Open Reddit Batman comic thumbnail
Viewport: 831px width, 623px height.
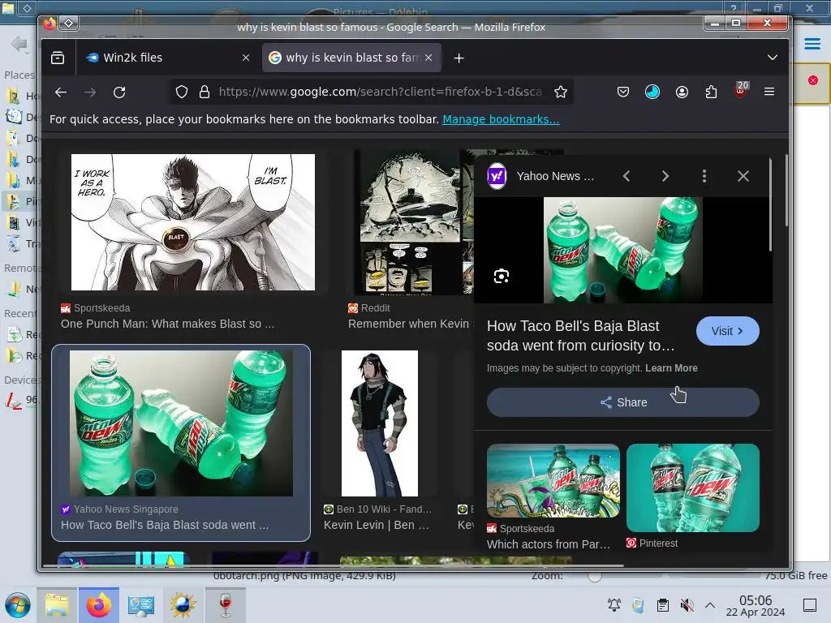[414, 222]
